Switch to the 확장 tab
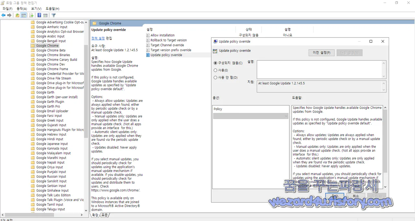This screenshot has height=221, width=415. click(x=95, y=215)
